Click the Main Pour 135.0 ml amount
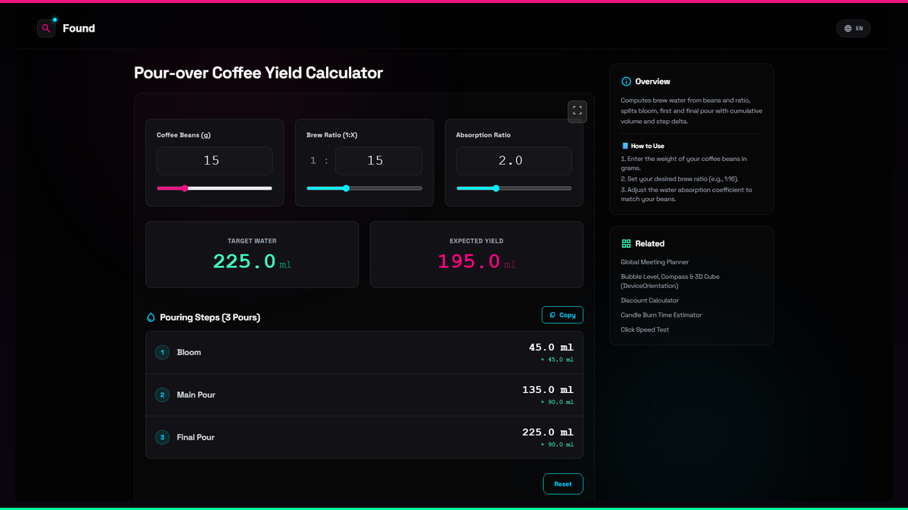The image size is (908, 510). 548,390
